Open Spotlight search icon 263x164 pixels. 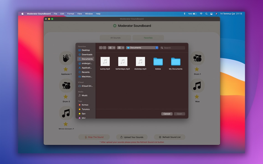[x=206, y=14]
